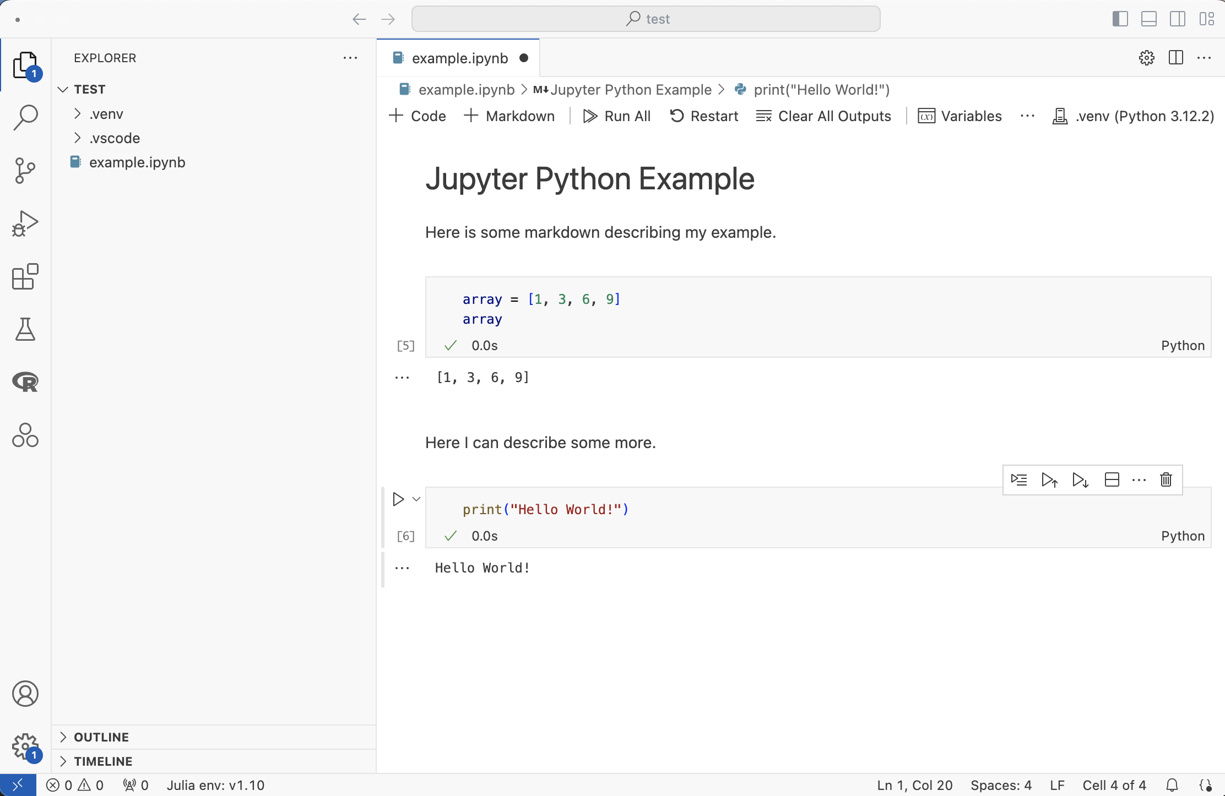The width and height of the screenshot is (1225, 796).
Task: Open the Extensions view
Action: (x=25, y=276)
